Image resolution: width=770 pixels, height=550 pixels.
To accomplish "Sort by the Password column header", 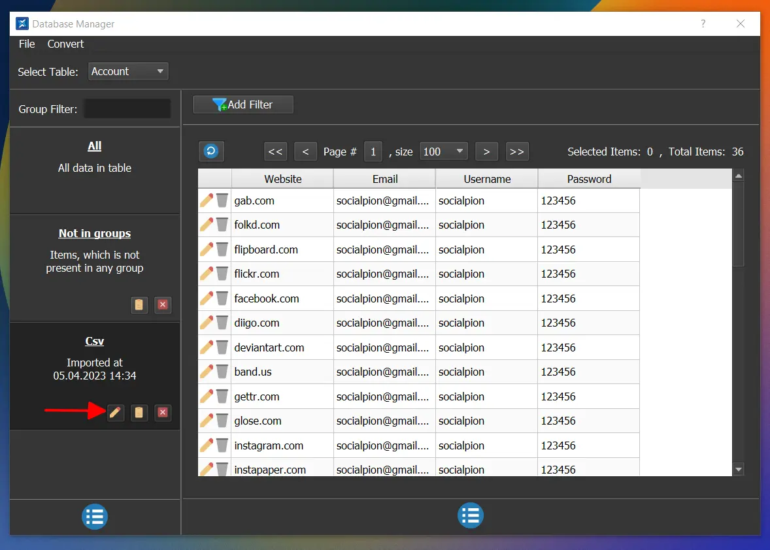I will click(590, 179).
